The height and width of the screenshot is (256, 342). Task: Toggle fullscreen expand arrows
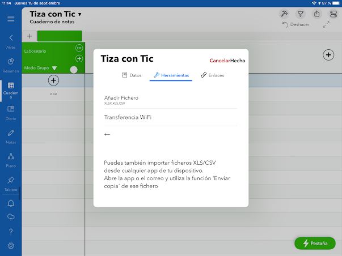point(326,24)
